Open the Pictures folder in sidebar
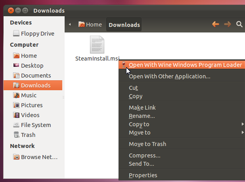Viewport: 245px width, 182px height. (31, 105)
